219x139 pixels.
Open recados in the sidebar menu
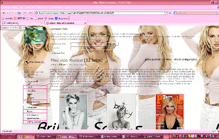[35, 90]
